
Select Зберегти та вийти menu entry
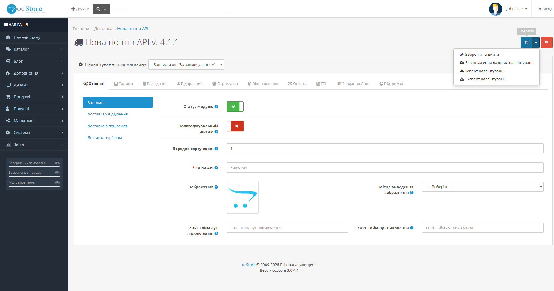(x=496, y=55)
